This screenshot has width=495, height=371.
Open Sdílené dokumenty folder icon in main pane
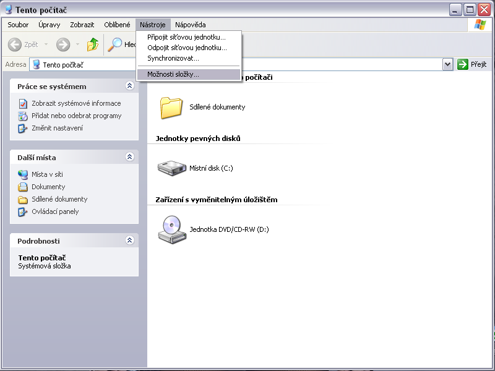coord(171,108)
